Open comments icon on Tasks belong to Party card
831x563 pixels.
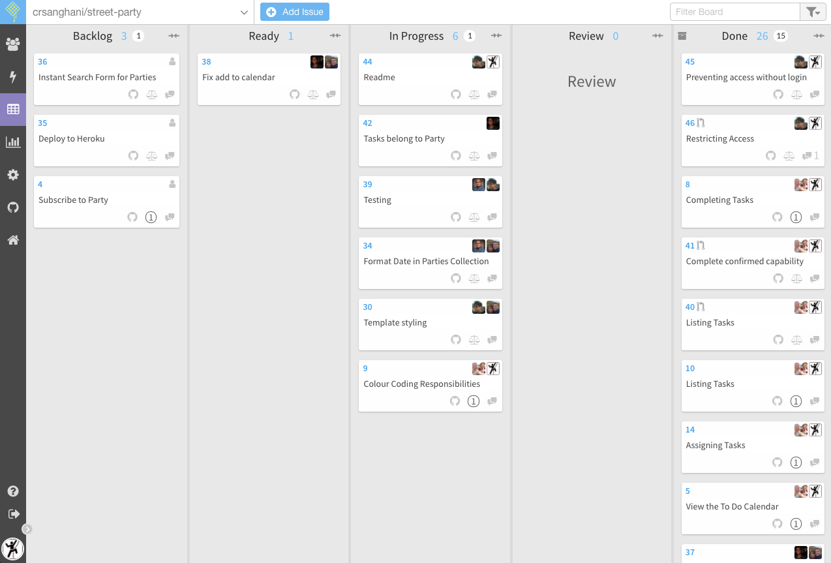pyautogui.click(x=492, y=156)
